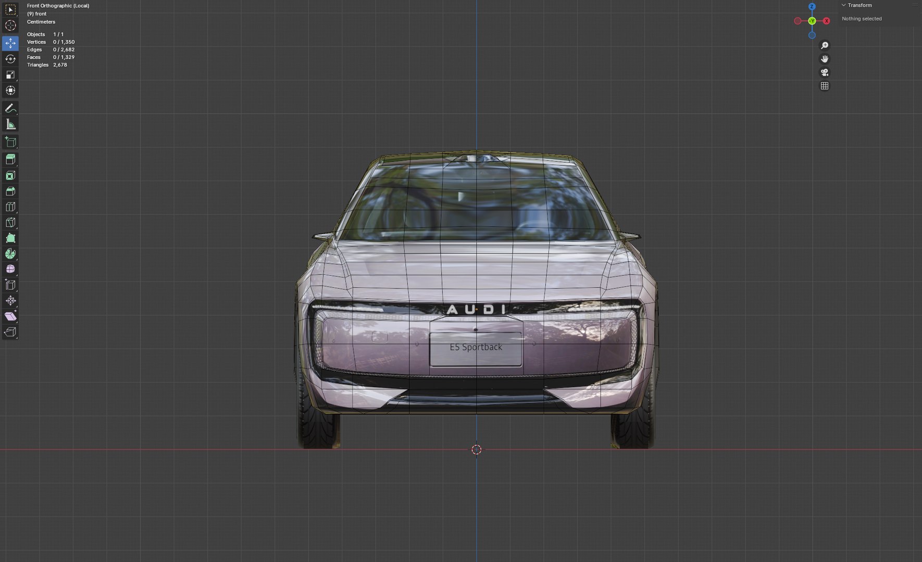Activate the Add Cube tool
The image size is (922, 562).
[10, 142]
